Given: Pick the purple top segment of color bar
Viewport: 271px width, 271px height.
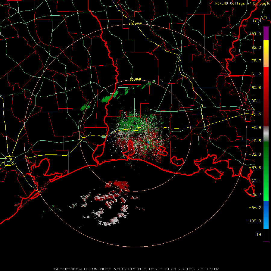Looking at the screenshot, I should pos(266,33).
